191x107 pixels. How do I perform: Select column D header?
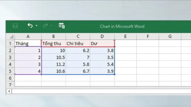click(x=102, y=36)
